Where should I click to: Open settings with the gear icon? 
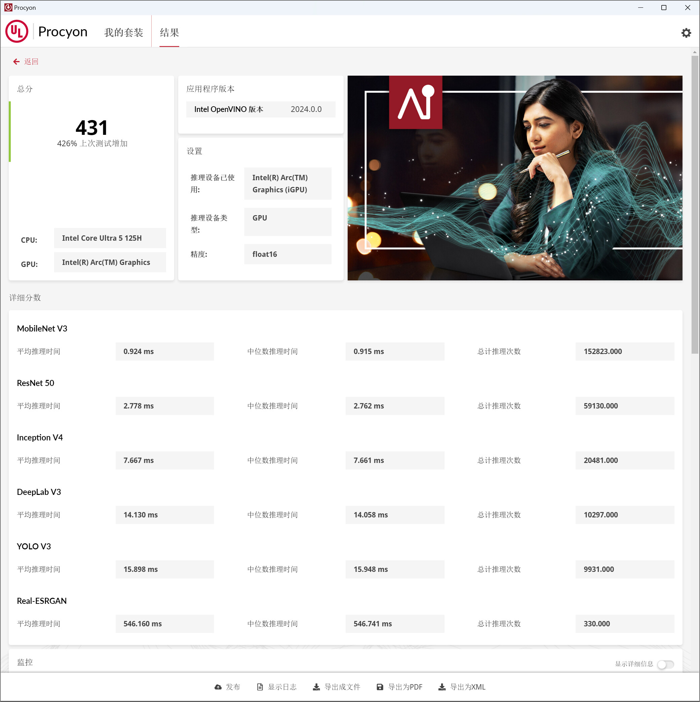coord(686,33)
